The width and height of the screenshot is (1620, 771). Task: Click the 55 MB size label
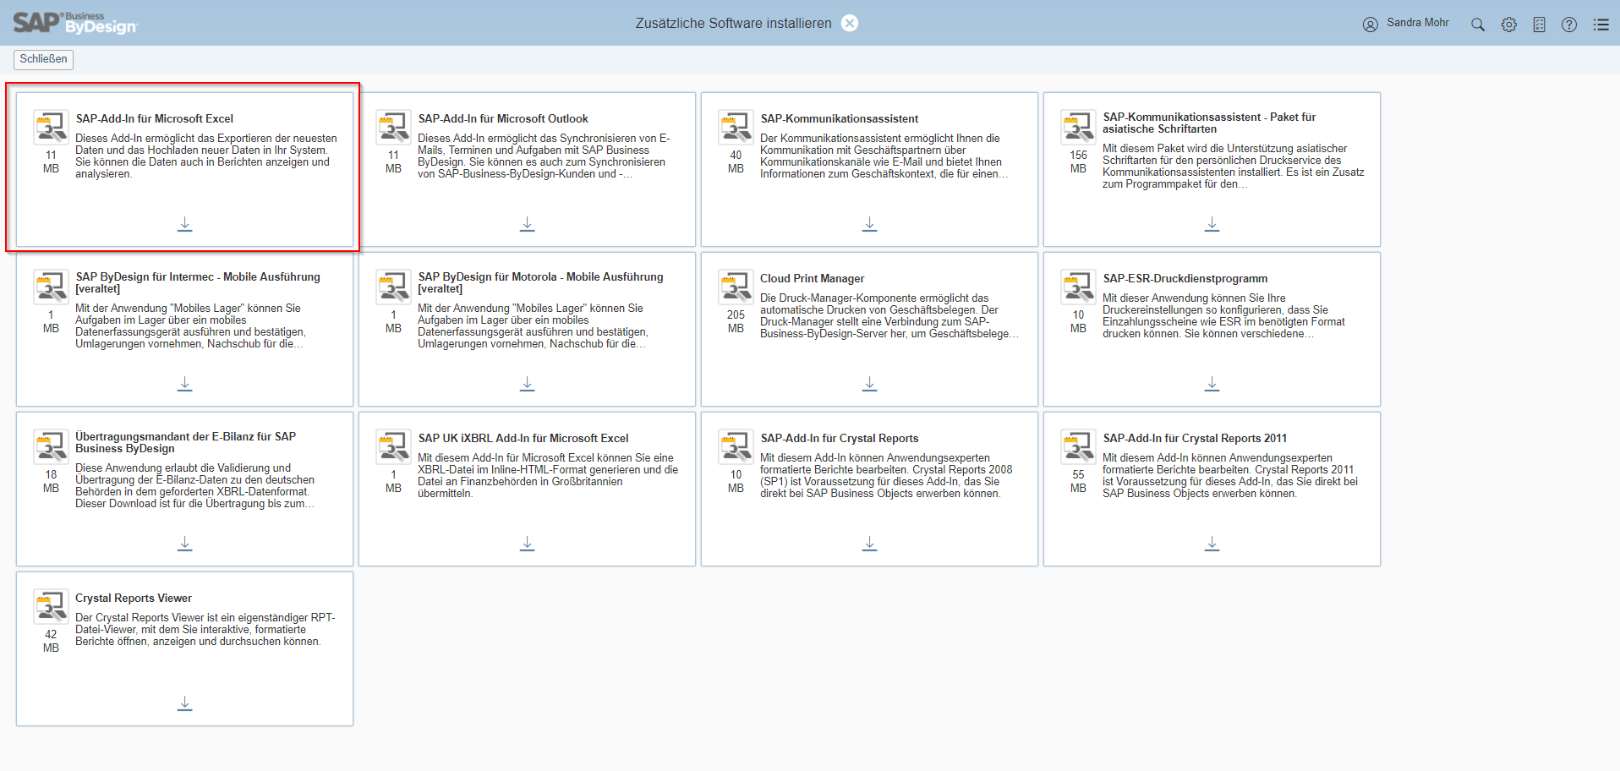1079,481
